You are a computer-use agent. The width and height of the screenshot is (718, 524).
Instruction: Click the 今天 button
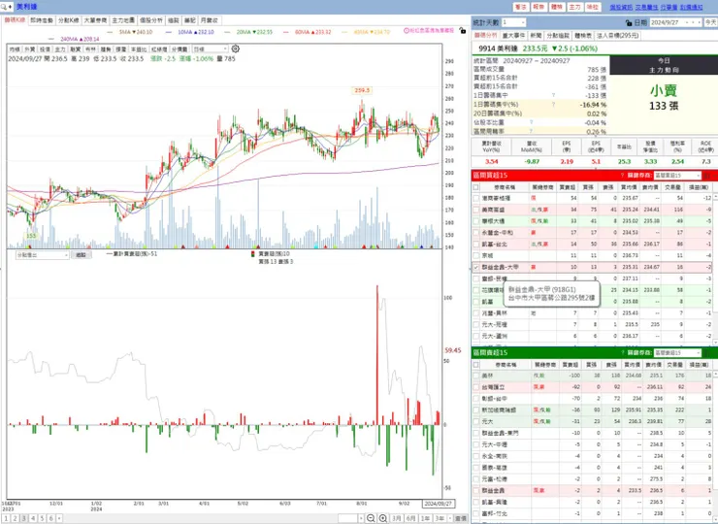pos(710,22)
